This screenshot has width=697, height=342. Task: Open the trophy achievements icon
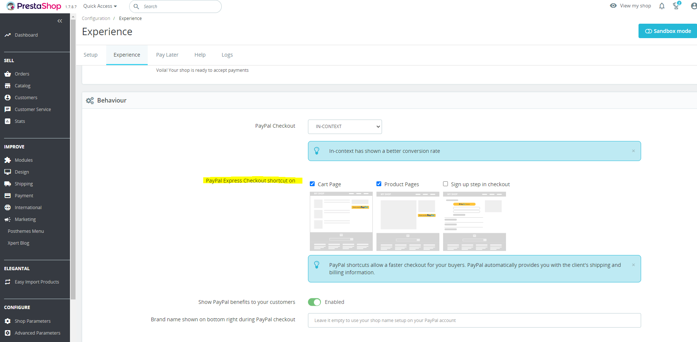(x=676, y=6)
